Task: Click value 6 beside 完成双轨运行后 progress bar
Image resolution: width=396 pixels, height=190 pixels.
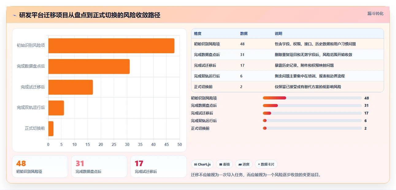Action: click(x=366, y=121)
